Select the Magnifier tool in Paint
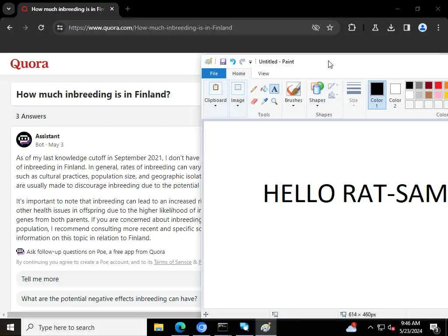The image size is (448, 336). pos(274,101)
